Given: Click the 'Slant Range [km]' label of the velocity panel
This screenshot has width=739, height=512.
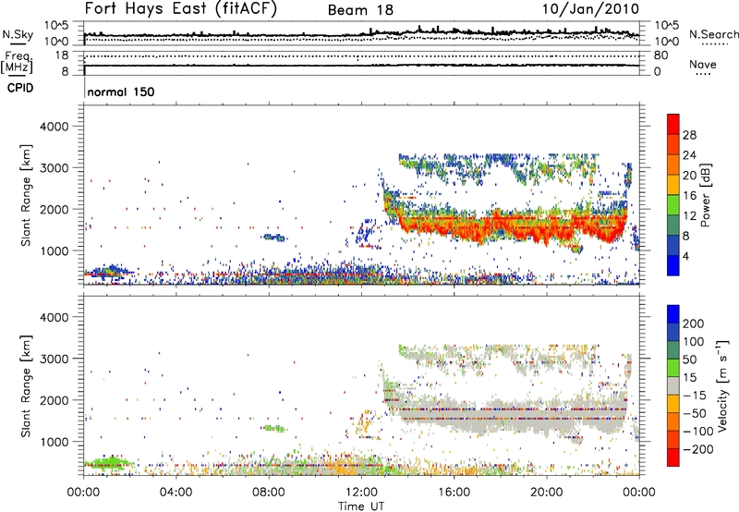Looking at the screenshot, I should (x=26, y=386).
